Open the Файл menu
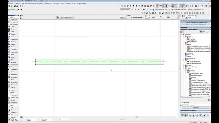The image size is (219, 123). point(12,3)
